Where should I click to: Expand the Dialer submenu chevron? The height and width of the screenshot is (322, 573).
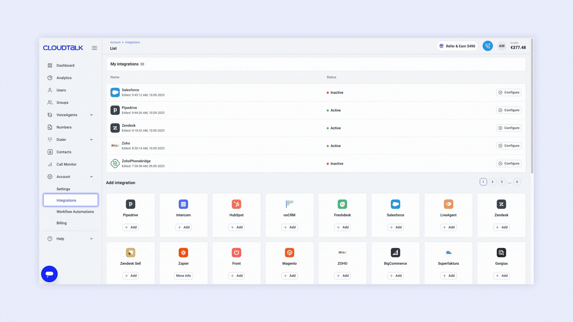(x=91, y=140)
